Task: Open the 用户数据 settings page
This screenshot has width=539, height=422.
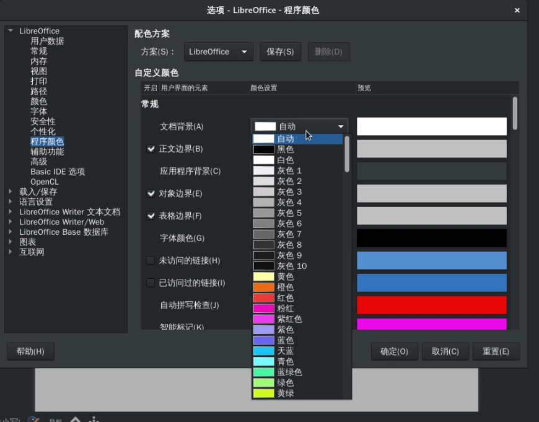Action: coord(47,41)
